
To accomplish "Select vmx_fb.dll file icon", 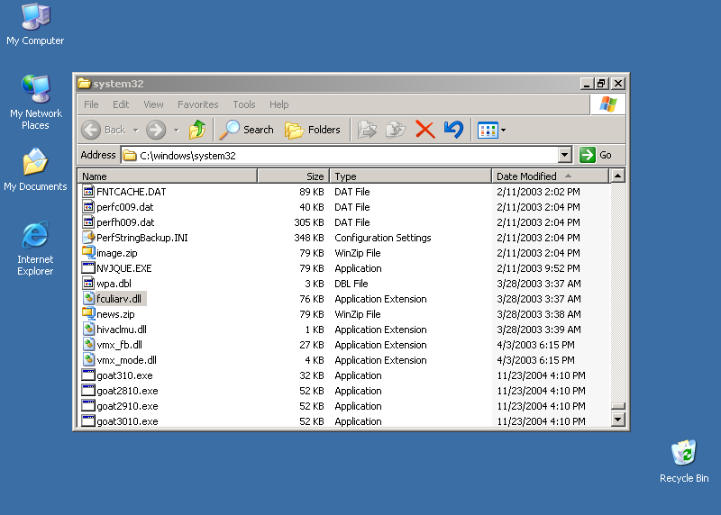I will (88, 344).
